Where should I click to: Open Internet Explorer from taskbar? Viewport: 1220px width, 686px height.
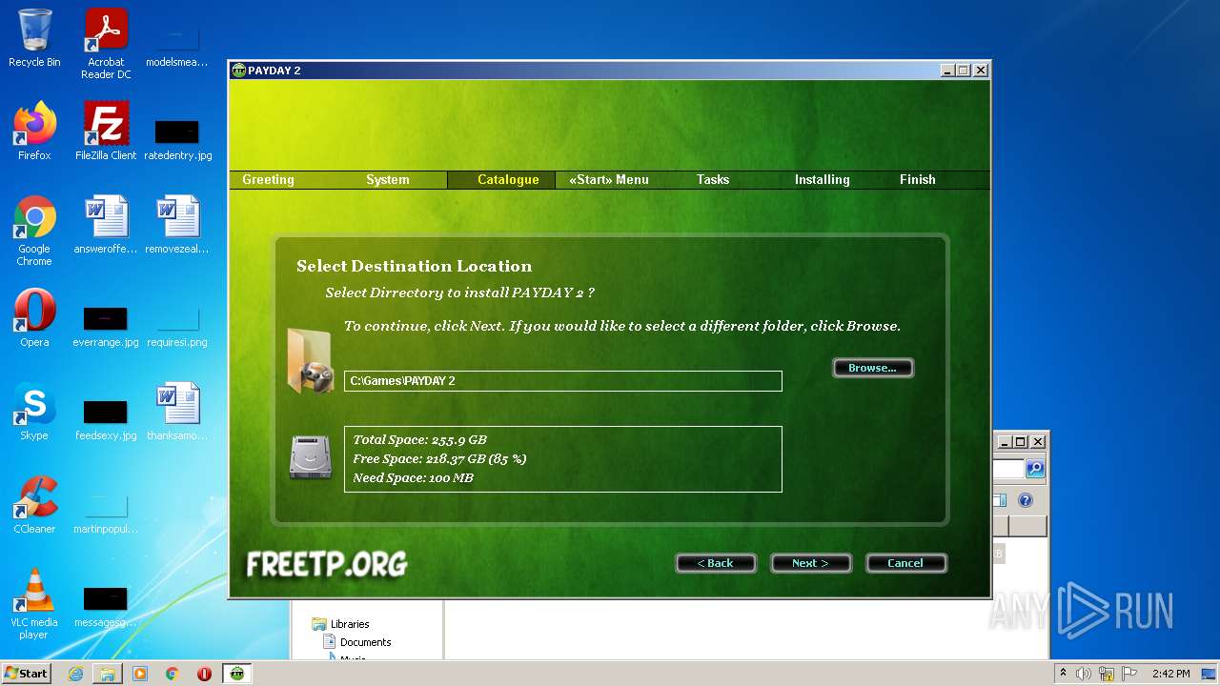[75, 674]
